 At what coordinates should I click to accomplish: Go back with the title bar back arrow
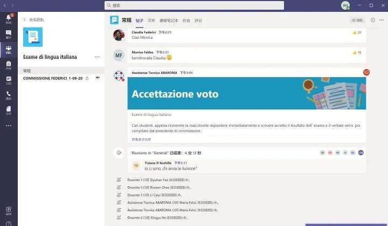point(5,5)
